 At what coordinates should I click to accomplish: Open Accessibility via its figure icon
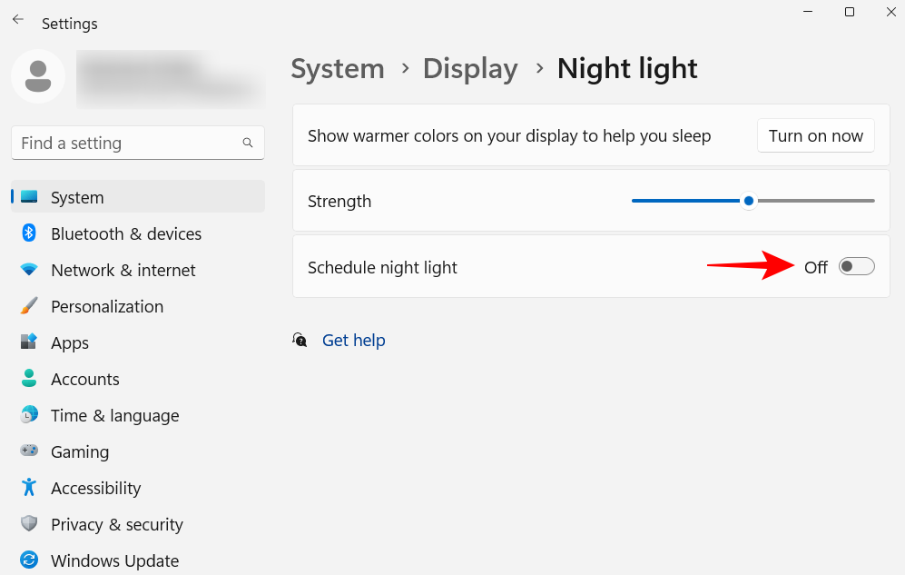[x=28, y=488]
